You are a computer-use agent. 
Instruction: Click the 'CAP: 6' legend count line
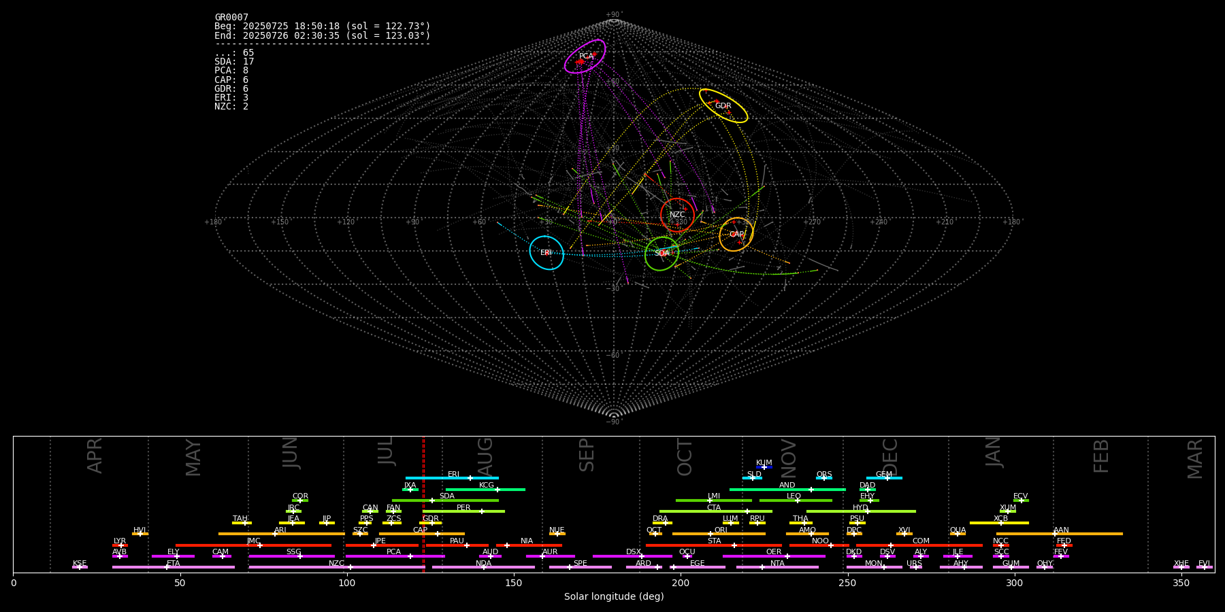coord(231,80)
